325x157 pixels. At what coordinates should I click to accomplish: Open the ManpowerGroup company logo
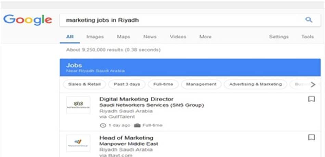point(78,143)
